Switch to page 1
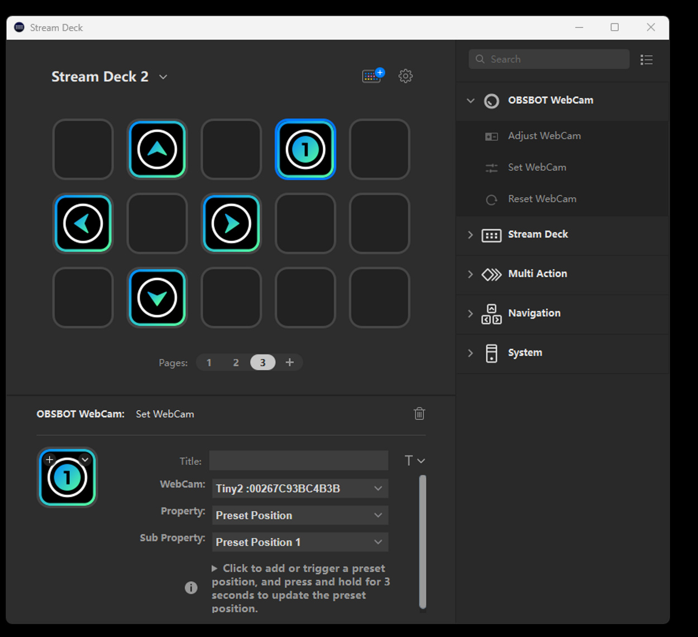The width and height of the screenshot is (698, 637). (x=209, y=362)
